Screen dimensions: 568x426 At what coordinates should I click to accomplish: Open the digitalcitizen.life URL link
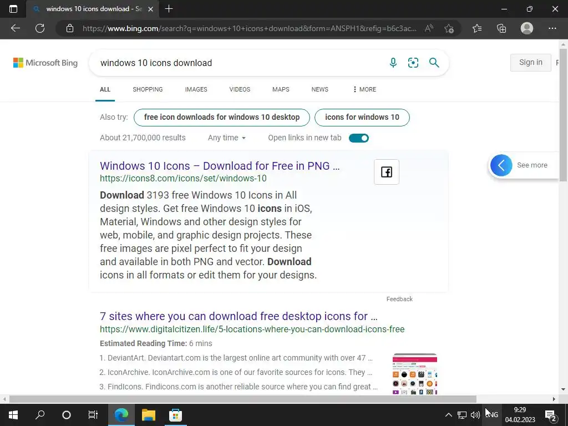coord(252,329)
